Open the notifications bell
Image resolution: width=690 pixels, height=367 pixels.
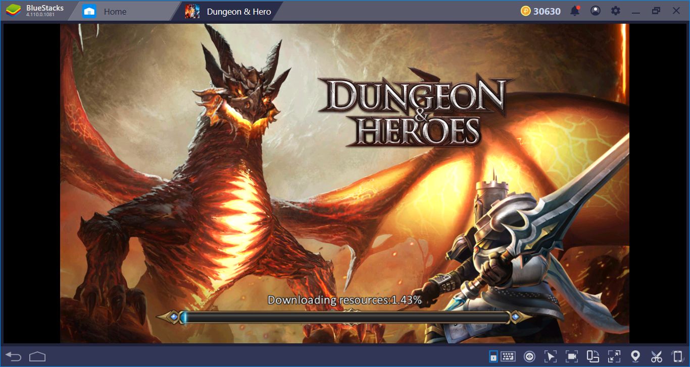(x=575, y=11)
